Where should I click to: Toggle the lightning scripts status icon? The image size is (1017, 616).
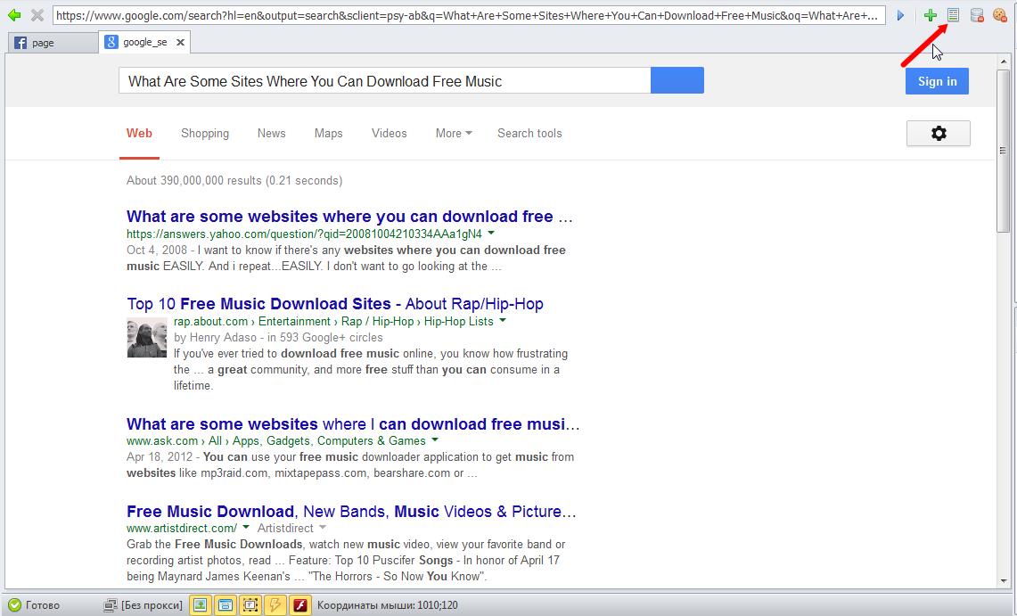point(275,605)
